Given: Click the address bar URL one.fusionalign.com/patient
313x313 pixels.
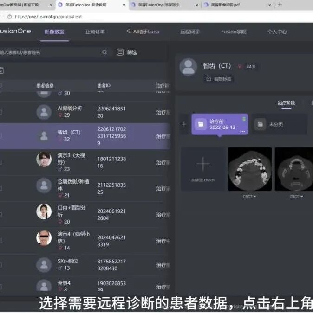Looking at the screenshot, I should 48,17.
